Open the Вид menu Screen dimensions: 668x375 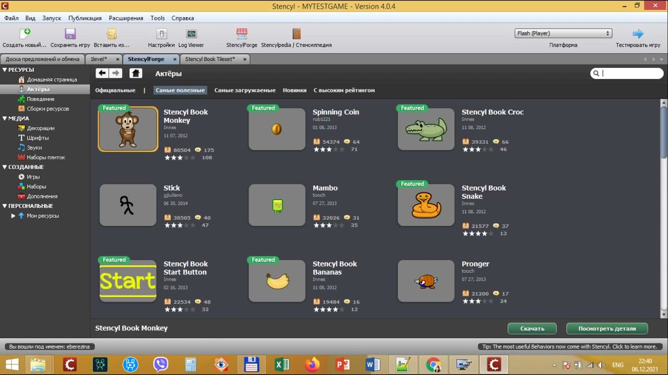30,18
